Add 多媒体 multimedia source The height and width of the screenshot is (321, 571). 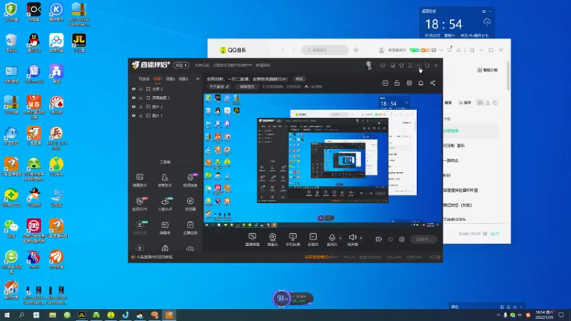coord(313,240)
